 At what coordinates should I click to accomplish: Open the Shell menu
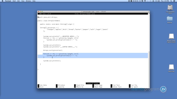(14, 1)
